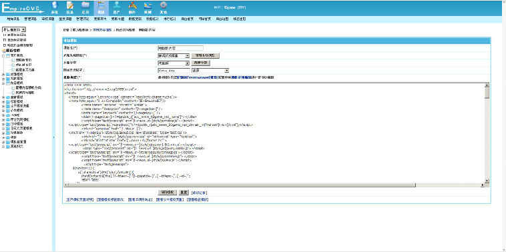Expand the first folder in the template tree
This screenshot has height=252, width=506.
point(3,55)
